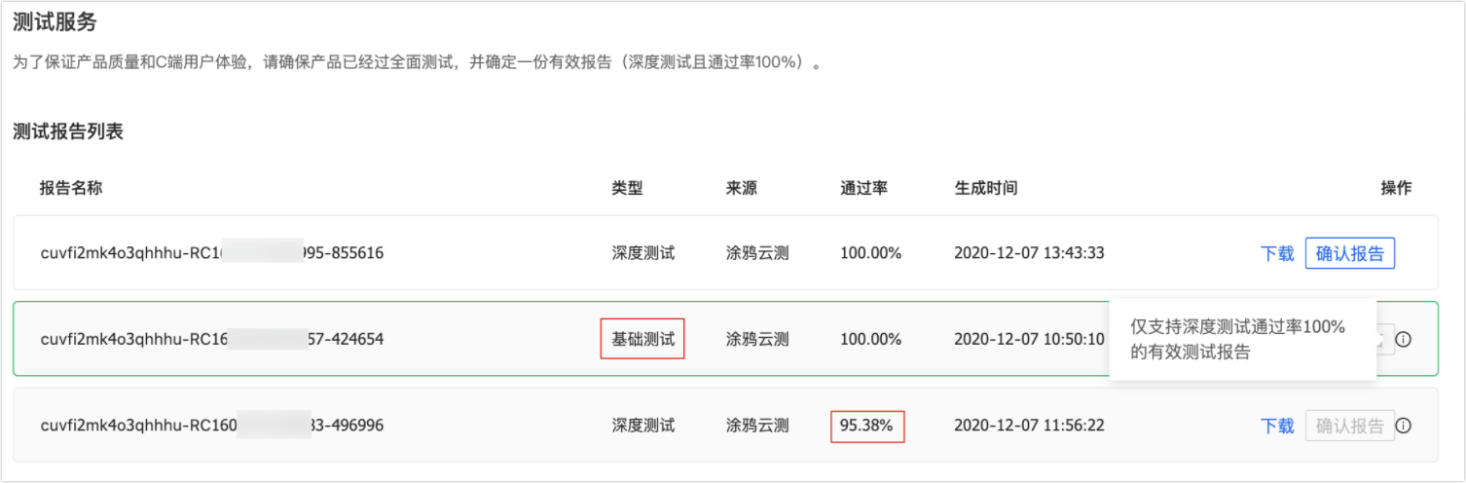
Task: Click the tooltip about 深度测试通过率100%
Action: pyautogui.click(x=1242, y=340)
